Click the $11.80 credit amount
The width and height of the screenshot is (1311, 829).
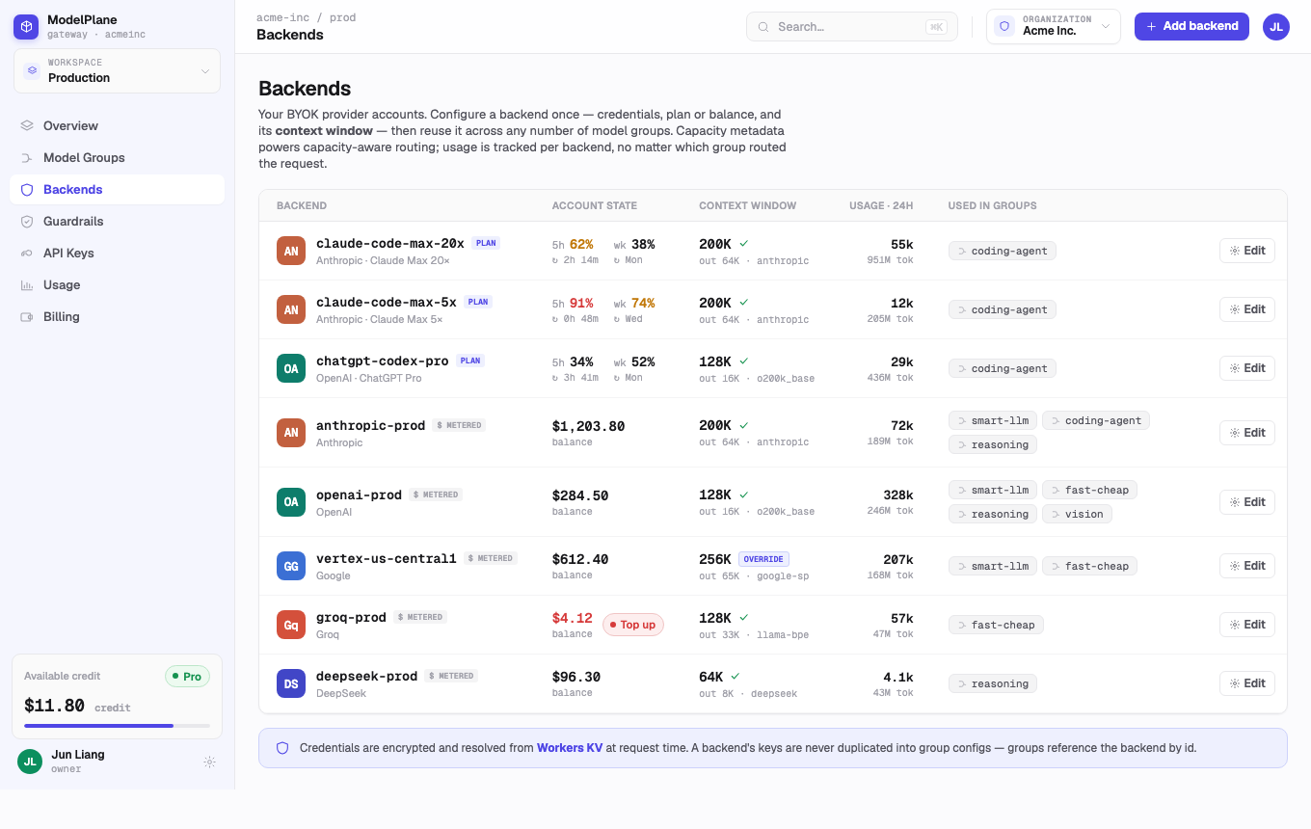tap(54, 705)
